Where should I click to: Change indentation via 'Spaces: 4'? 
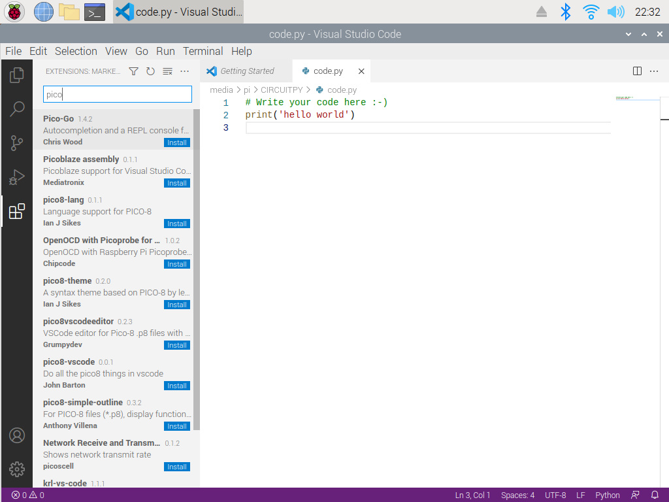517,495
